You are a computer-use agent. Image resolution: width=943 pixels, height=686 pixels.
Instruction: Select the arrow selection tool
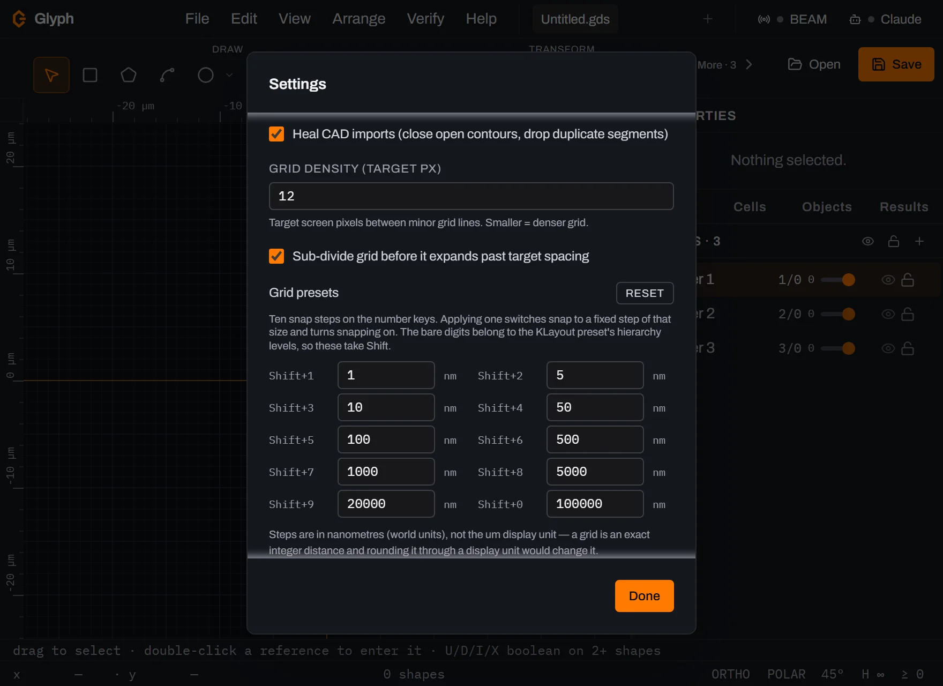point(51,75)
